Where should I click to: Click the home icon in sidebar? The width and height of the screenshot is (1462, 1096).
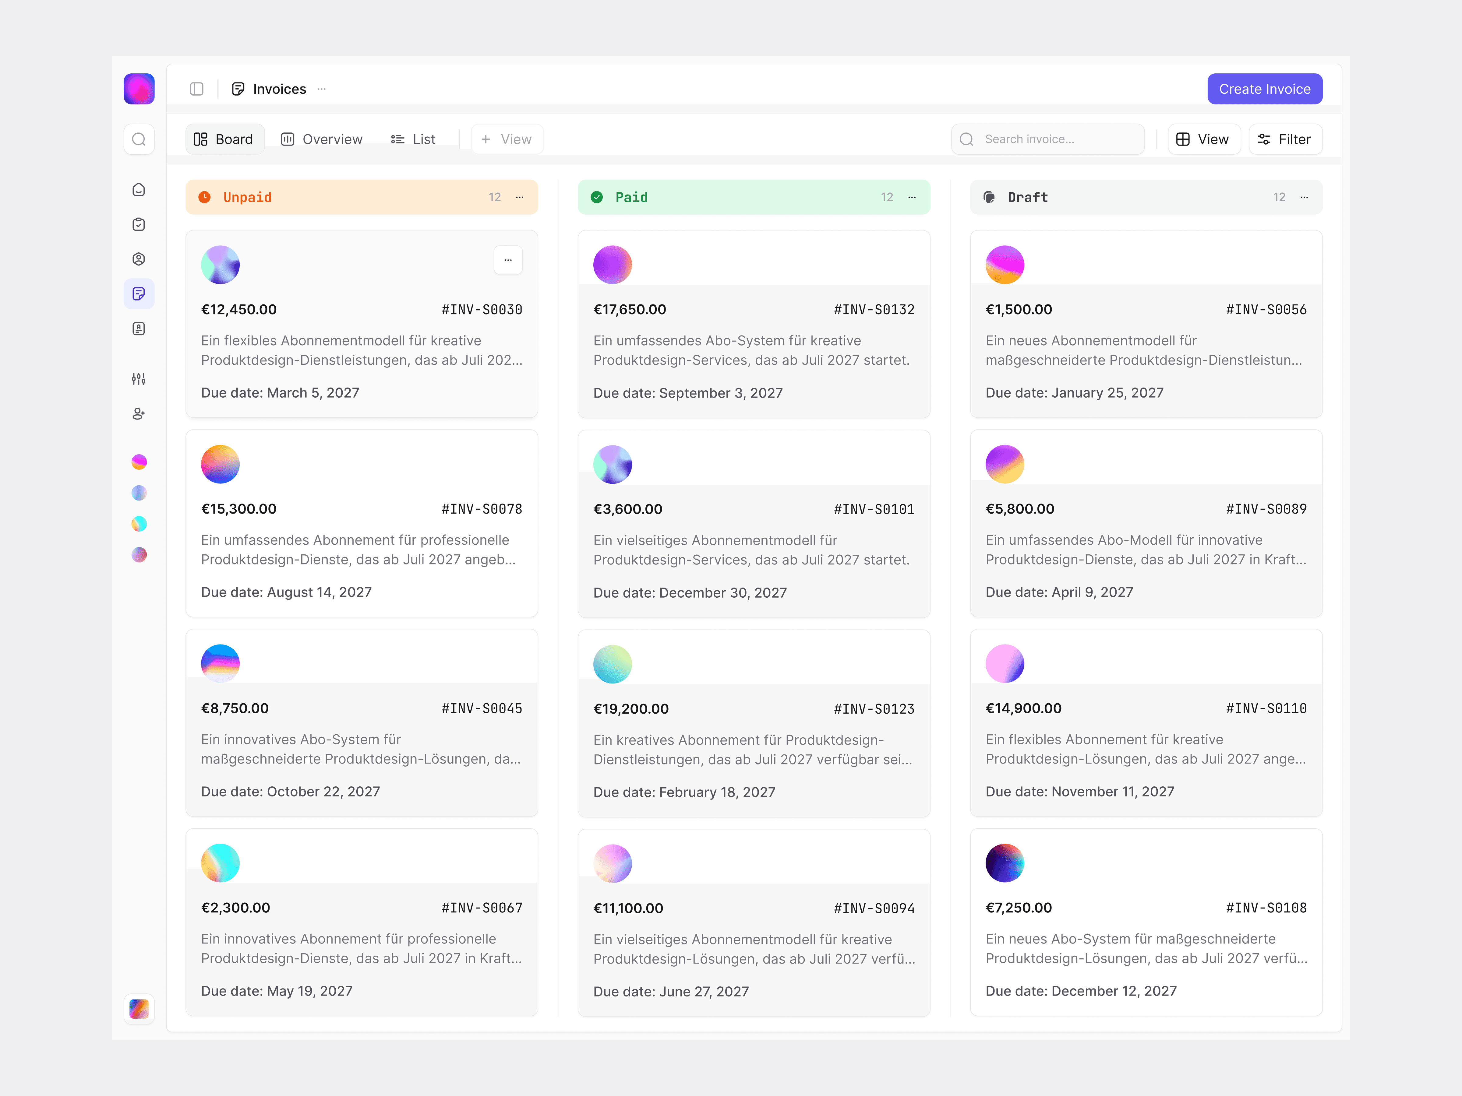point(139,190)
